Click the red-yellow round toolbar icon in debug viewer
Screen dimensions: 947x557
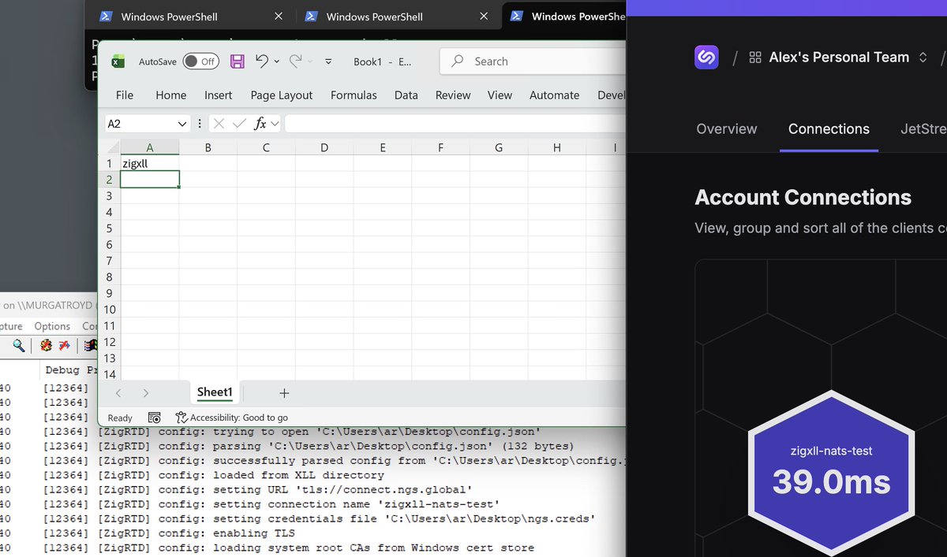pyautogui.click(x=47, y=345)
